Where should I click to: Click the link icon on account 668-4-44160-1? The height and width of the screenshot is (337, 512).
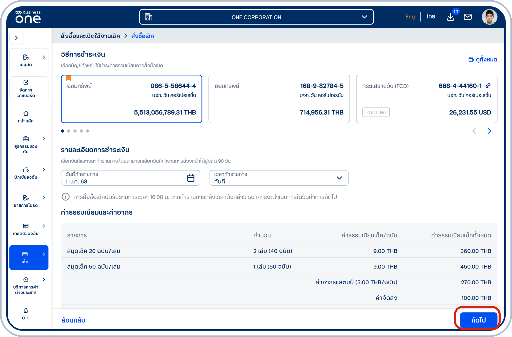(x=488, y=86)
